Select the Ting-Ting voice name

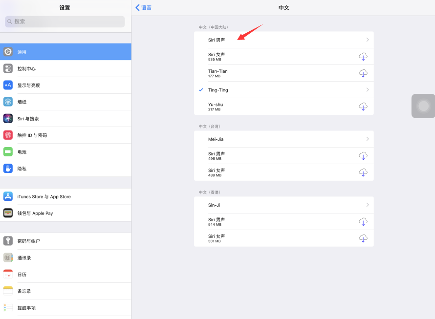218,90
